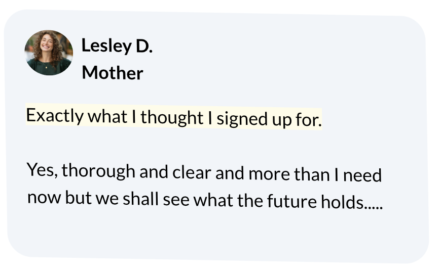Click "more than I need" phrase
Viewport: 440px width, 274px height.
pyautogui.click(x=314, y=175)
